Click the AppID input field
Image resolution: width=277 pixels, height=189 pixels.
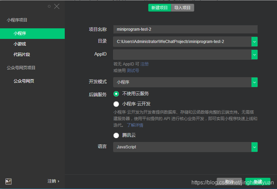pos(182,55)
